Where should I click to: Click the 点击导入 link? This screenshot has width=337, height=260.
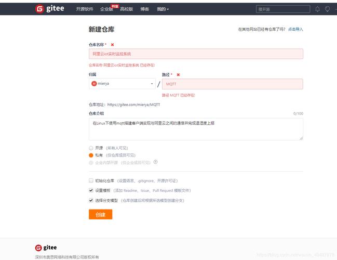coord(295,29)
